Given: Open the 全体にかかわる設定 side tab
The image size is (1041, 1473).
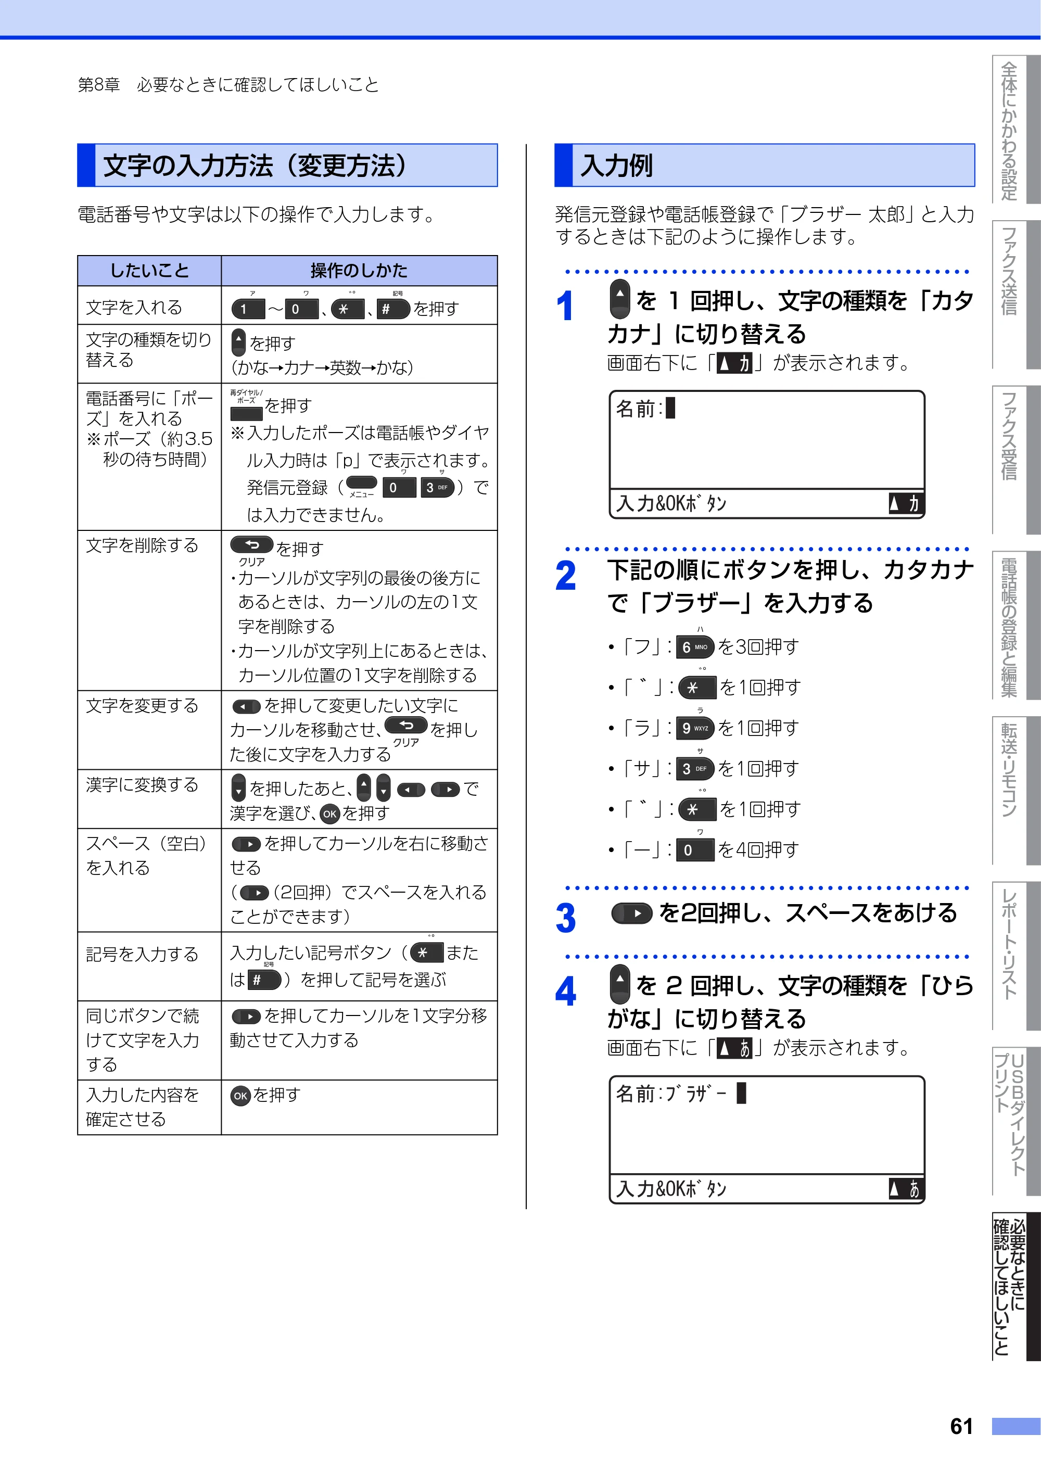Looking at the screenshot, I should pos(1016,130).
